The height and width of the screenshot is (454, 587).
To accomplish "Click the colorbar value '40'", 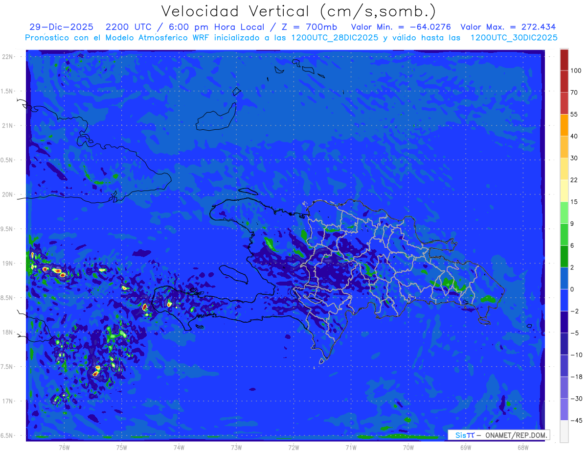I will (x=574, y=136).
